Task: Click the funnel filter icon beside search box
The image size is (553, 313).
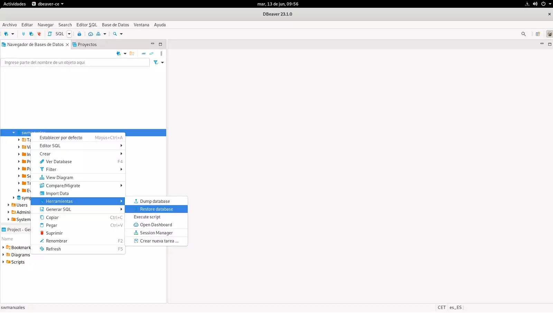Action: (x=156, y=63)
